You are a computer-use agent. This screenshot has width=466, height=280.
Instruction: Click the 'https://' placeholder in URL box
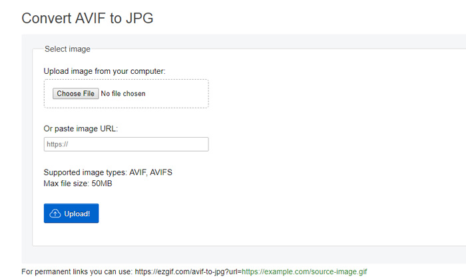coord(57,144)
